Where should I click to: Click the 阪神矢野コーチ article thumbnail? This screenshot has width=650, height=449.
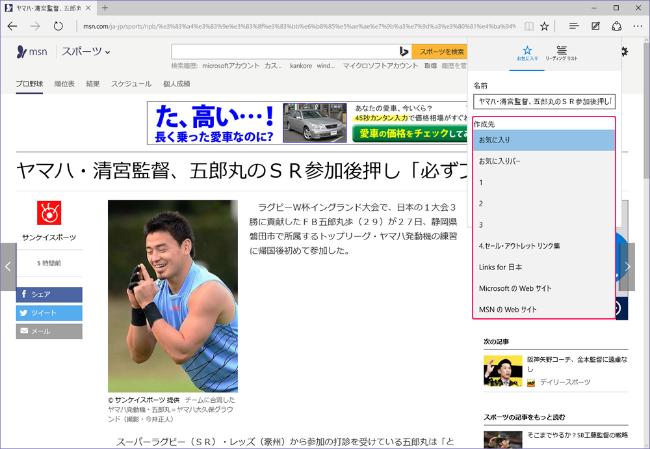coord(503,370)
